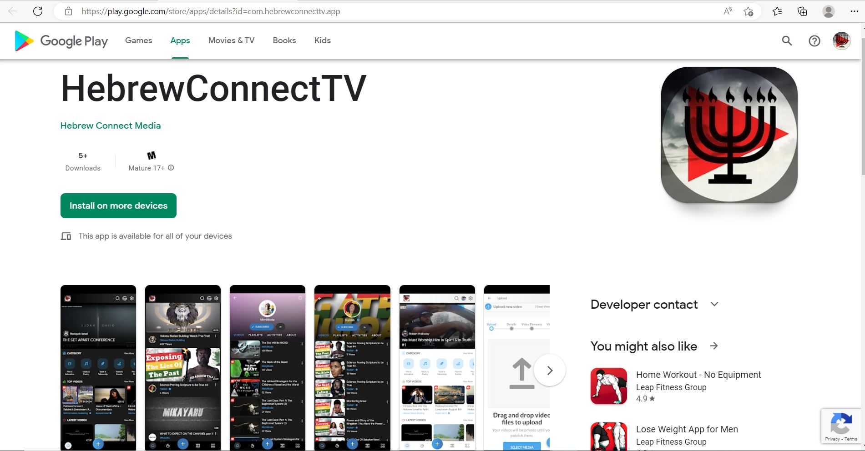Open the Apps tab
The height and width of the screenshot is (451, 865).
[180, 40]
